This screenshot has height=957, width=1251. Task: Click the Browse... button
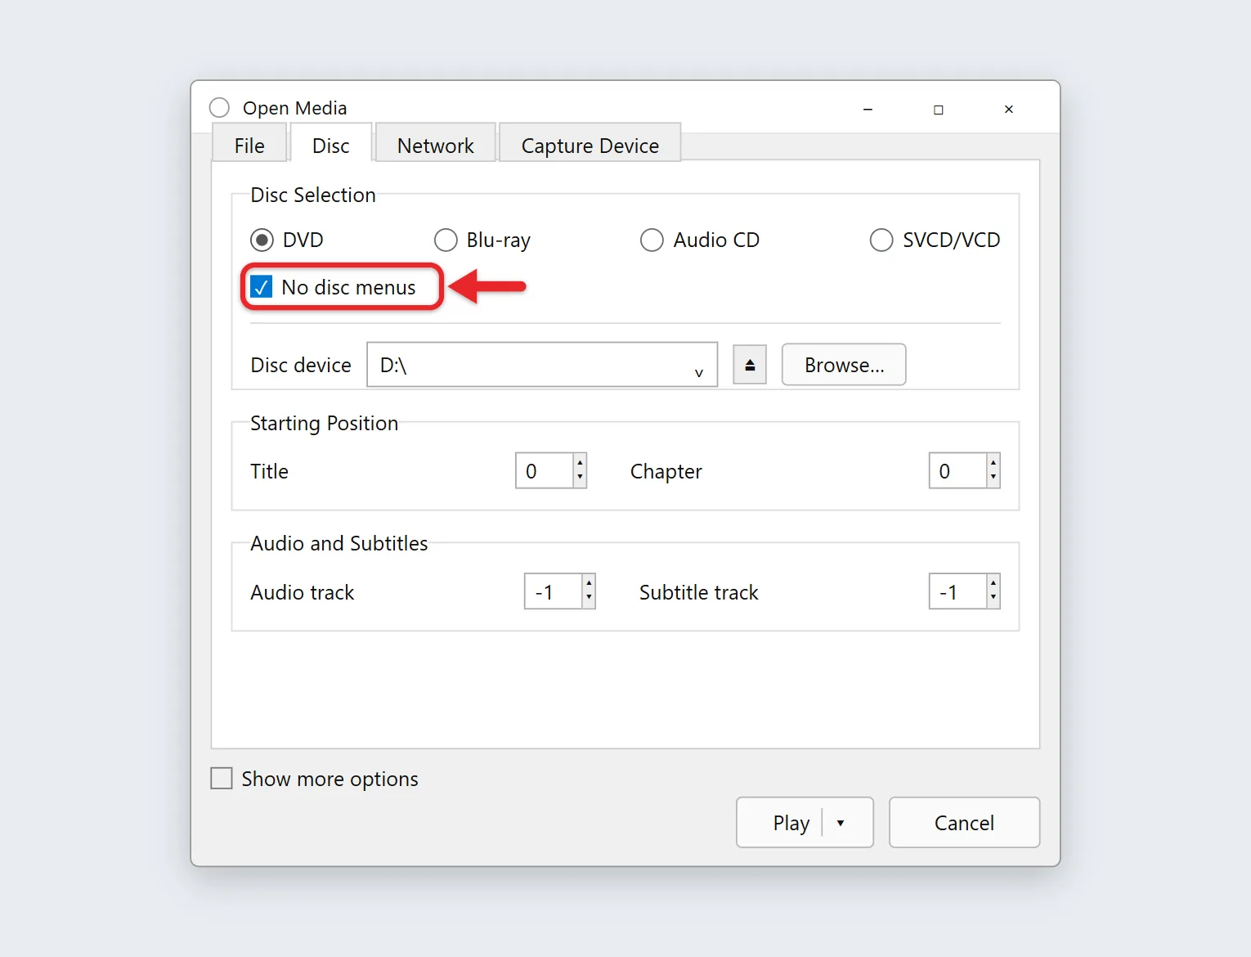pos(844,365)
